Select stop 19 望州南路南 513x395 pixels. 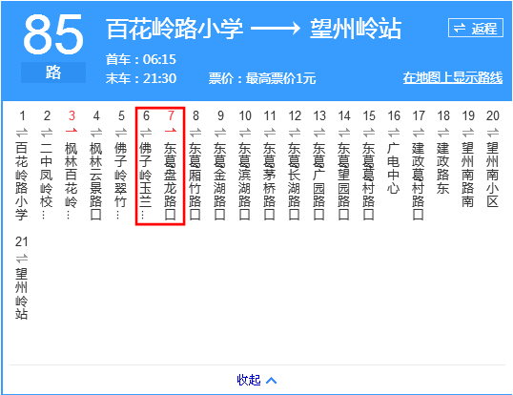(x=468, y=175)
